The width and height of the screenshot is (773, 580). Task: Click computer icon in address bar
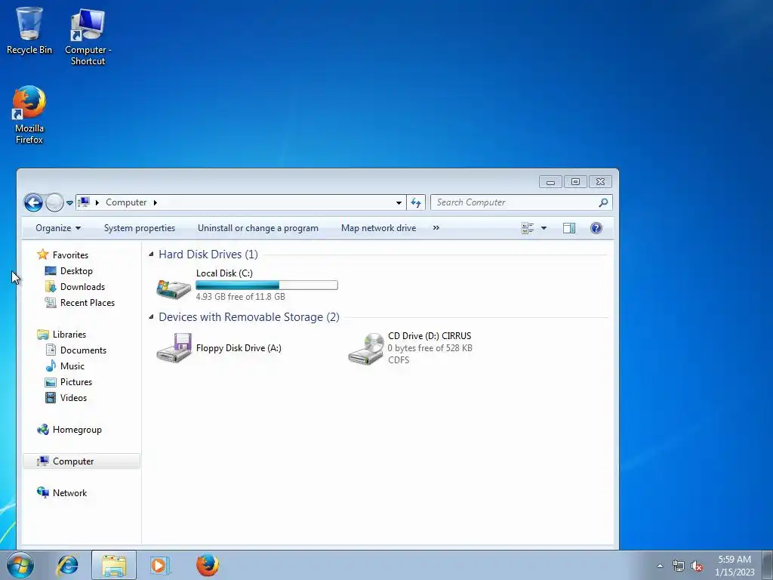[x=85, y=202]
